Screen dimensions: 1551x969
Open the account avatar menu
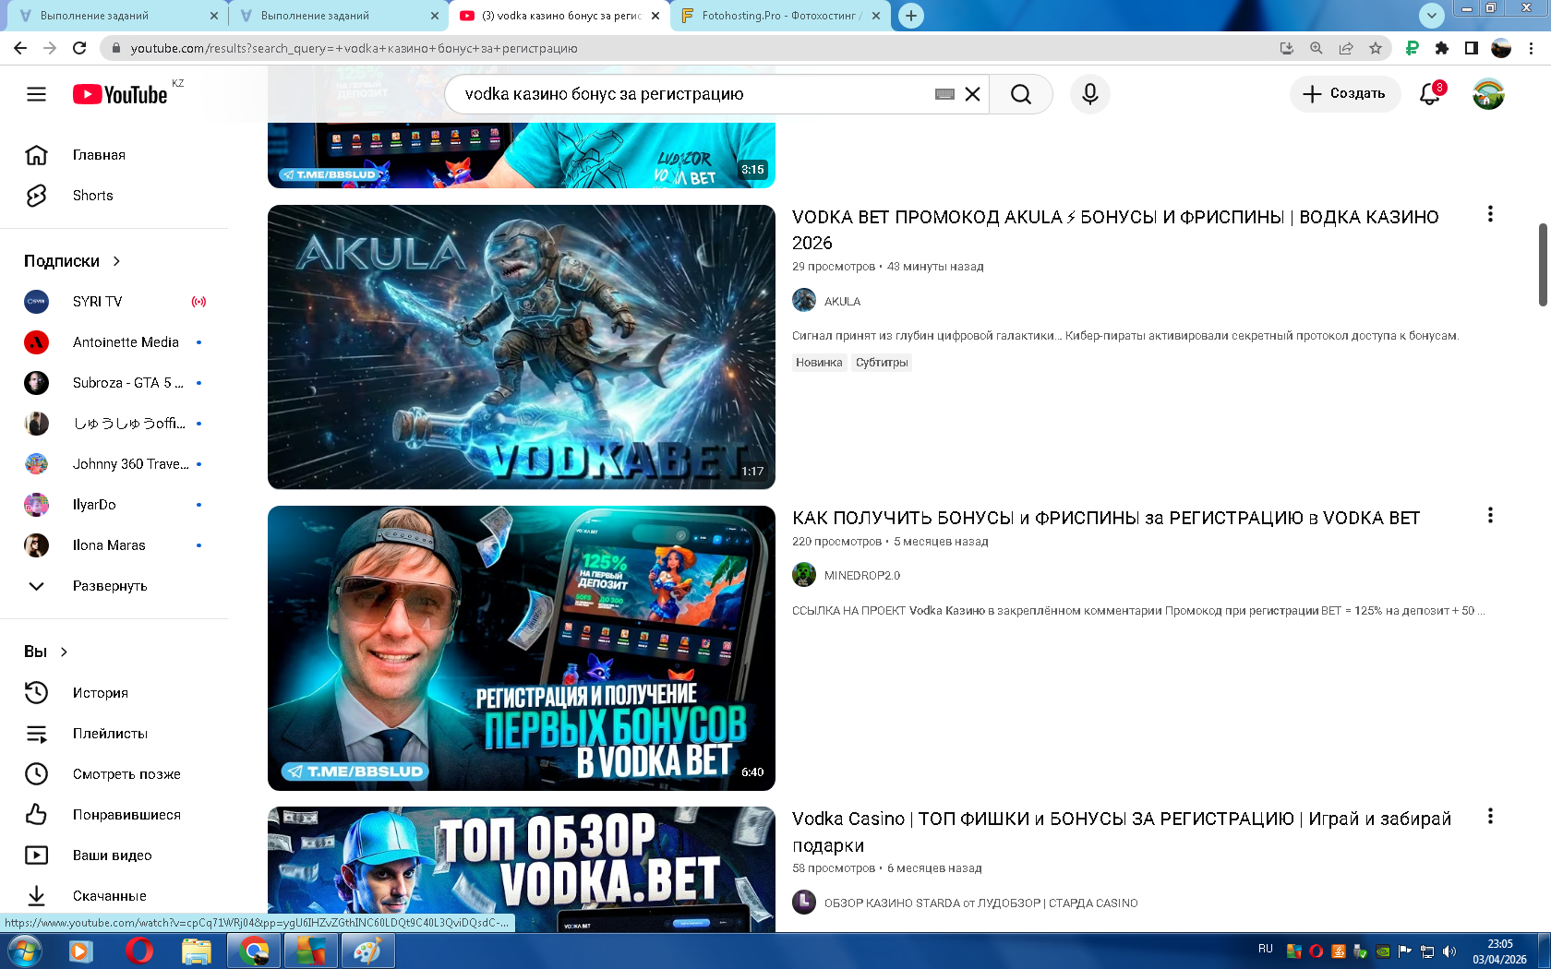click(1488, 94)
